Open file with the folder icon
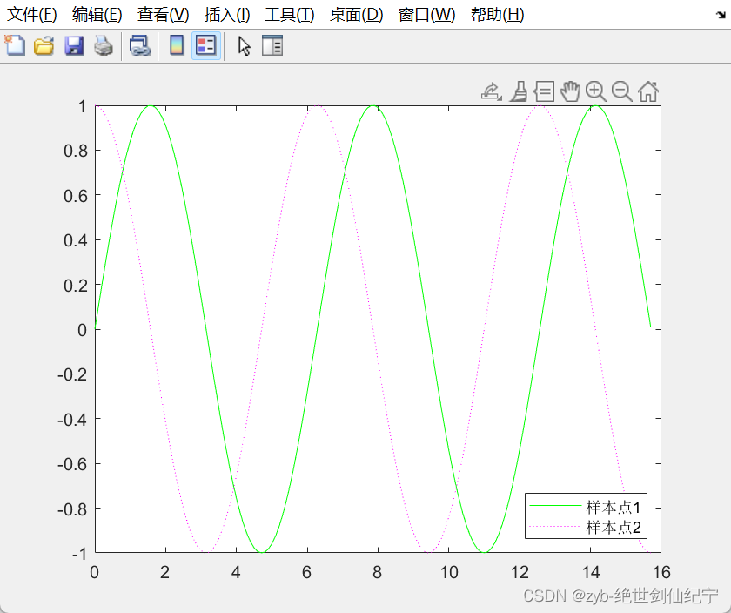Screen dimensions: 731x613 pyautogui.click(x=44, y=46)
